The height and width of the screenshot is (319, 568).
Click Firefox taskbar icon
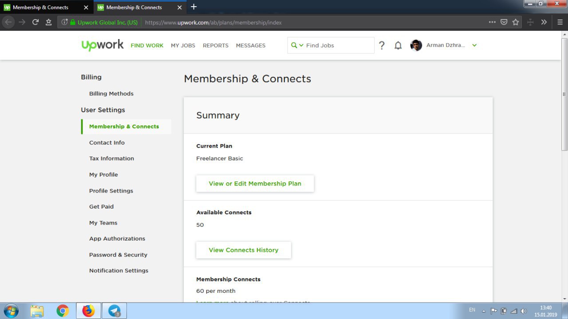88,311
